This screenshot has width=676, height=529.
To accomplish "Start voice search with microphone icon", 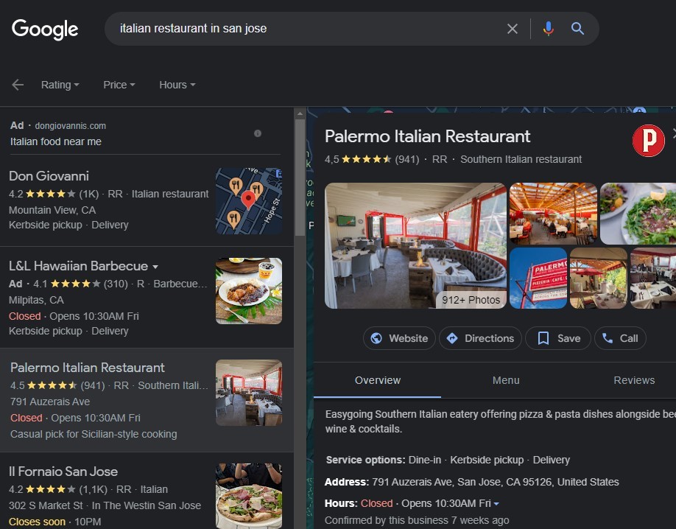I will coord(548,29).
